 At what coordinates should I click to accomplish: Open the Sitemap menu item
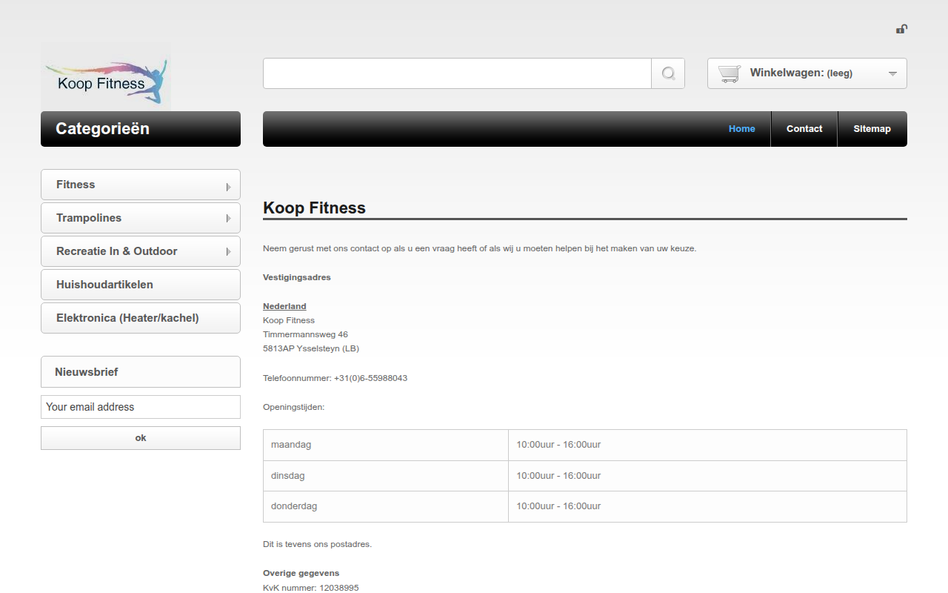[872, 129]
